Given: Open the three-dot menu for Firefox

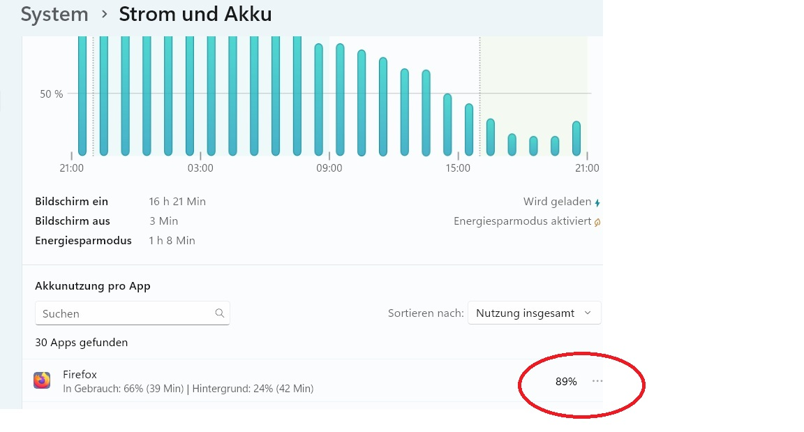Looking at the screenshot, I should click(597, 381).
